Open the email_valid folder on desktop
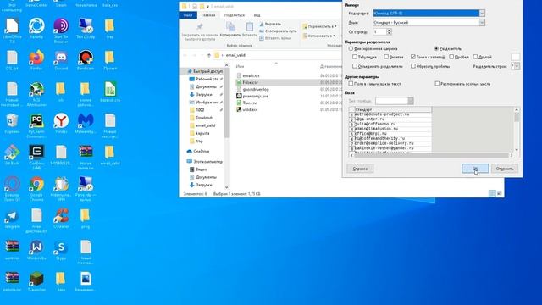The height and width of the screenshot is (305, 542). tap(110, 154)
